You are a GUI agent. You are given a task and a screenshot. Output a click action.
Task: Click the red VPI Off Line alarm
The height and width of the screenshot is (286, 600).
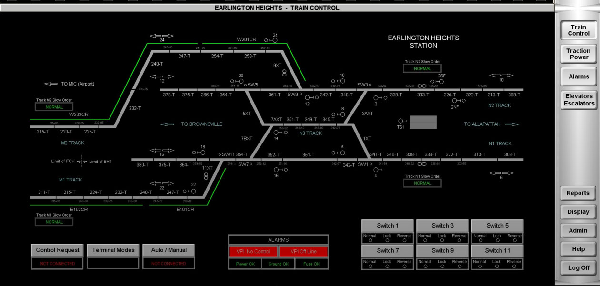click(x=303, y=251)
